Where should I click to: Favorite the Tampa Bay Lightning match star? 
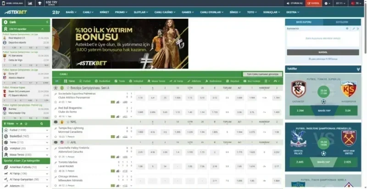[x=56, y=136]
